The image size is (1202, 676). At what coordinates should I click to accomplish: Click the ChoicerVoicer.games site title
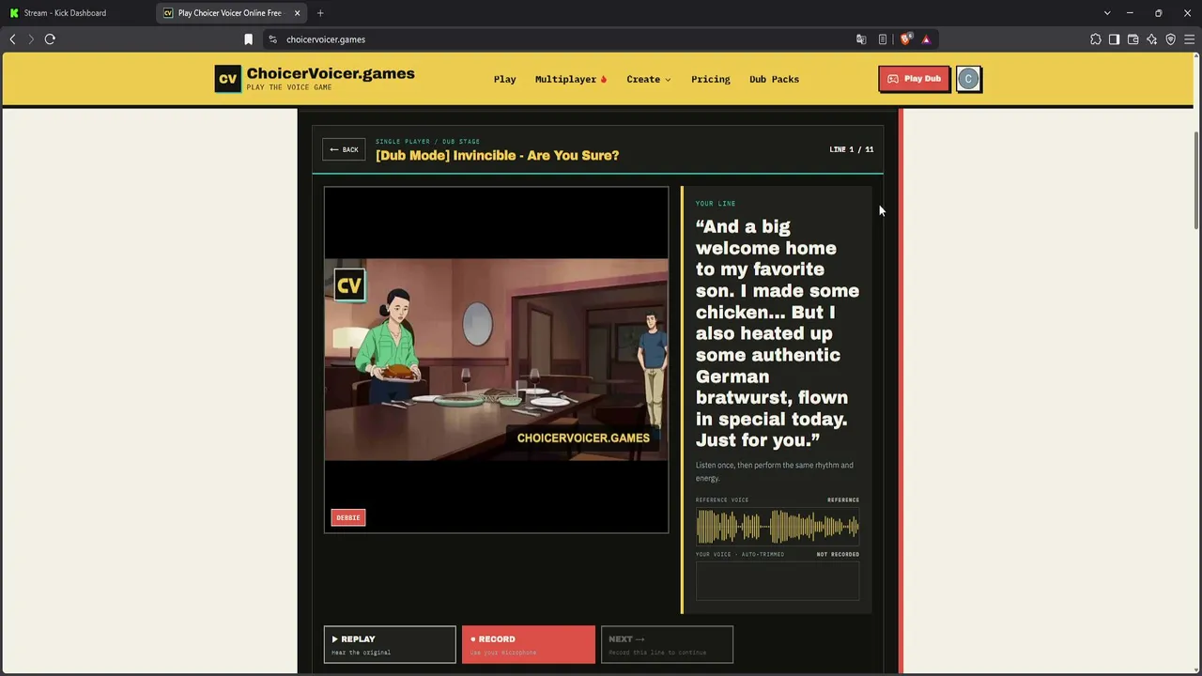331,73
